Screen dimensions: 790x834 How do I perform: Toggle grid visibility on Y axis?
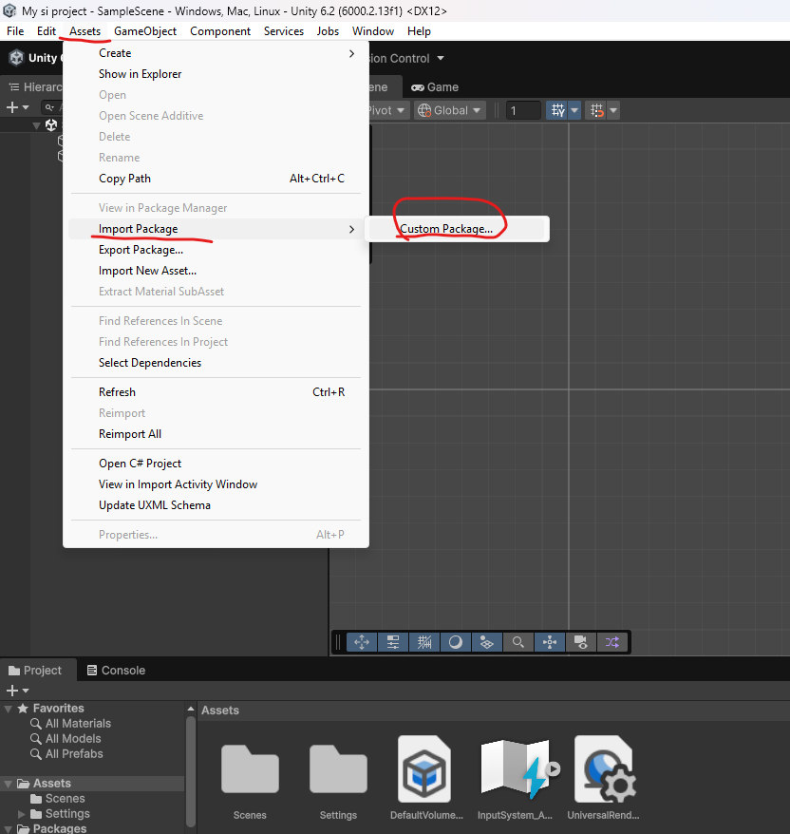(x=557, y=110)
